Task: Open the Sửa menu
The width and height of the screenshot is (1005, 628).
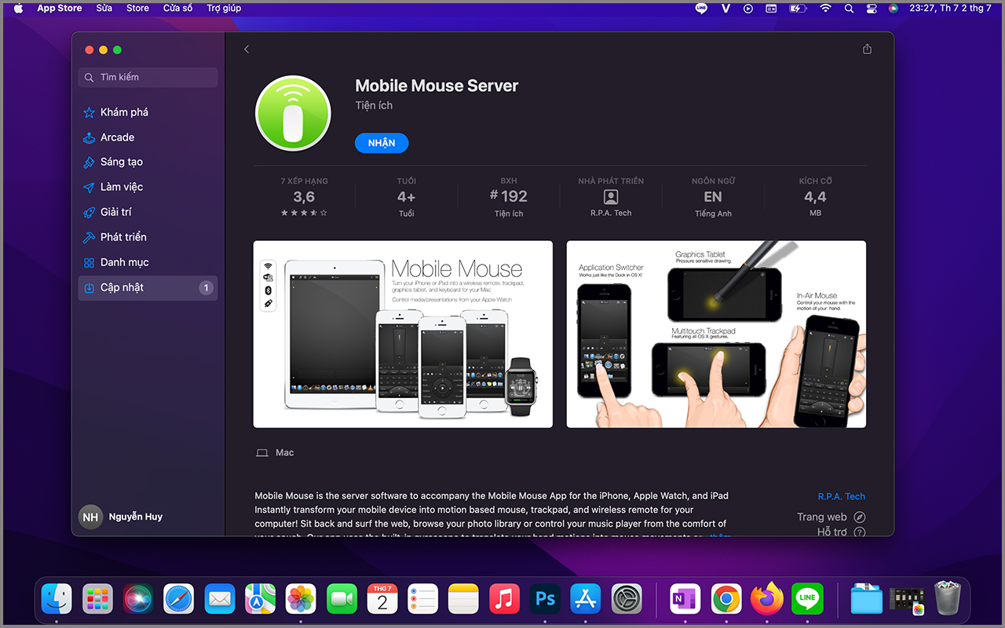Action: point(104,9)
